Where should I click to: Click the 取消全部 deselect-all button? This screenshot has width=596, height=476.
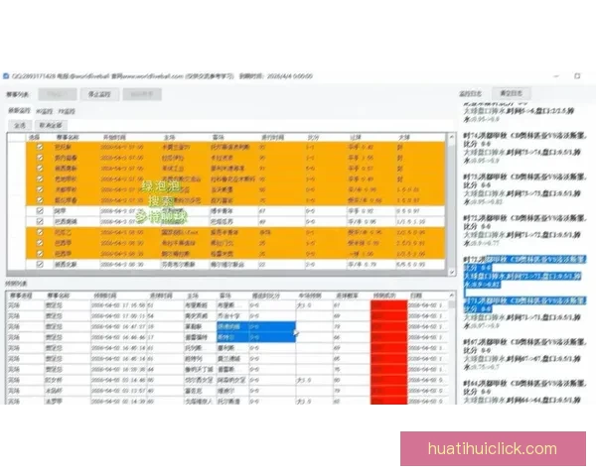51,125
